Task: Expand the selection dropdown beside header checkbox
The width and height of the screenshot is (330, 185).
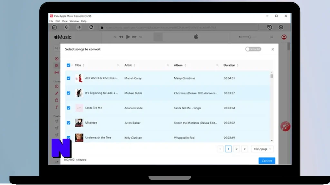Action: click(x=72, y=65)
